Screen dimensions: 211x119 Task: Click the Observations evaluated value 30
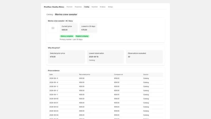pyautogui.click(x=129, y=57)
